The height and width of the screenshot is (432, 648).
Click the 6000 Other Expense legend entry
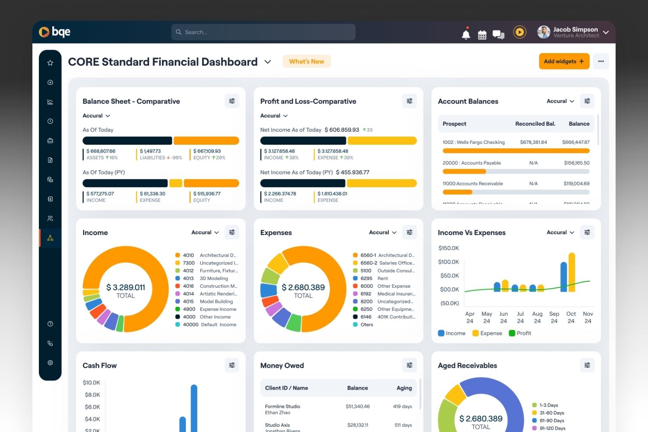click(382, 286)
